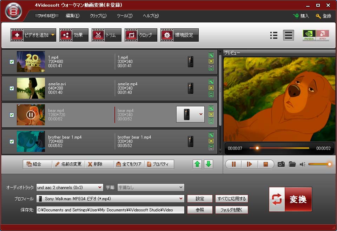Click the orange volume slider
The image size is (337, 231).
click(319, 164)
